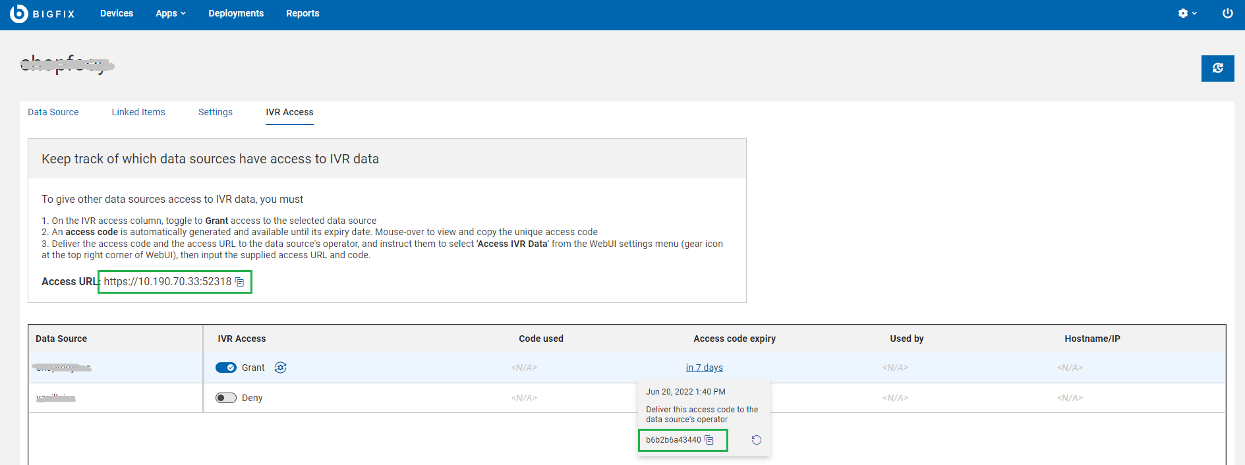Turn off the Grant IVR access toggle
The width and height of the screenshot is (1245, 465).
226,368
